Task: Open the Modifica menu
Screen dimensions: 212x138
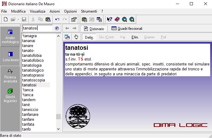Action: point(18,11)
